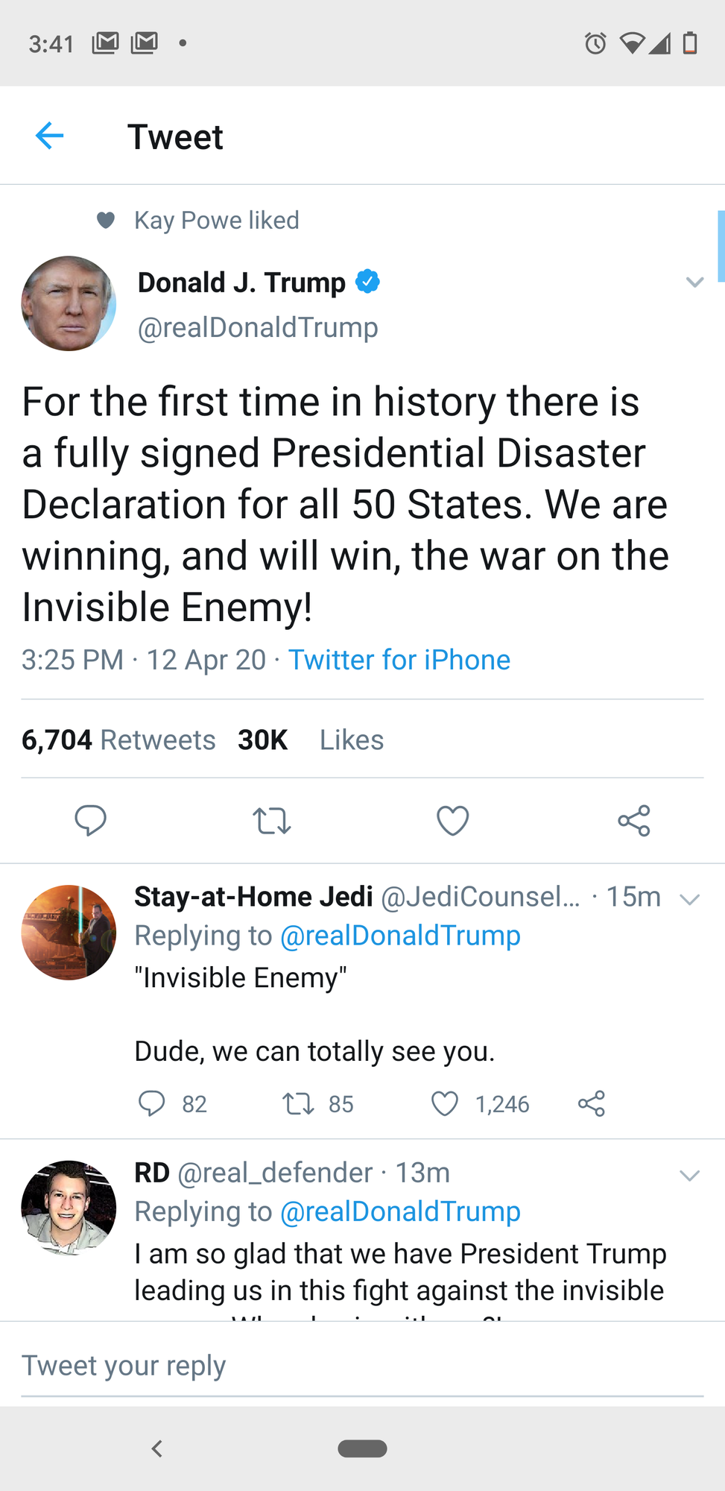The width and height of the screenshot is (725, 1491).
Task: Retweet Stay-at-Home Jedi's reply
Action: (x=299, y=1103)
